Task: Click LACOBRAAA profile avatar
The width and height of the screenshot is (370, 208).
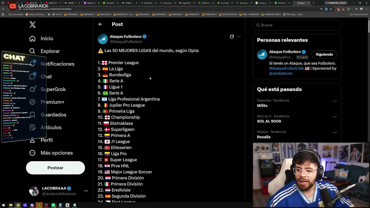Action: 34,191
